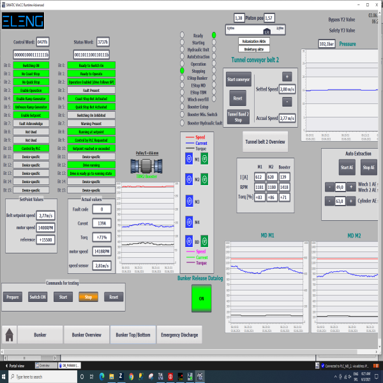
Task: Increase tunnel conveyor setted speed with plus
Action: 287,77
